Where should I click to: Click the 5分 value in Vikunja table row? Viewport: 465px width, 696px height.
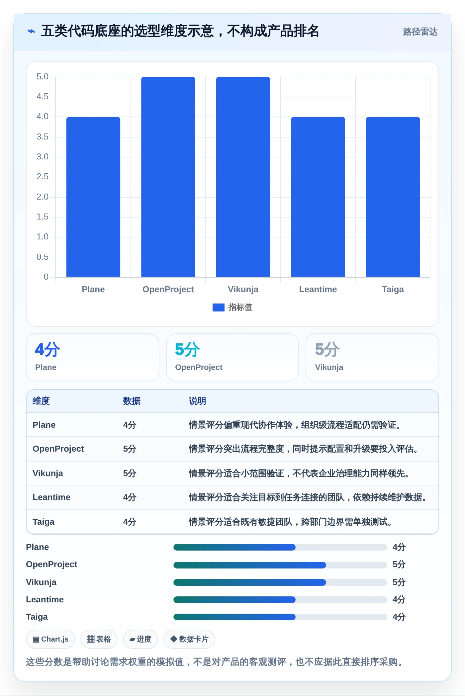tap(130, 474)
